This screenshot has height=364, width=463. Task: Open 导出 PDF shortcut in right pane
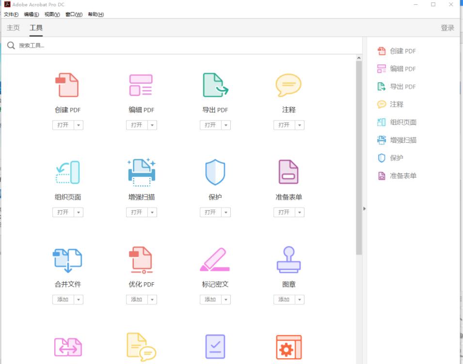(x=397, y=87)
